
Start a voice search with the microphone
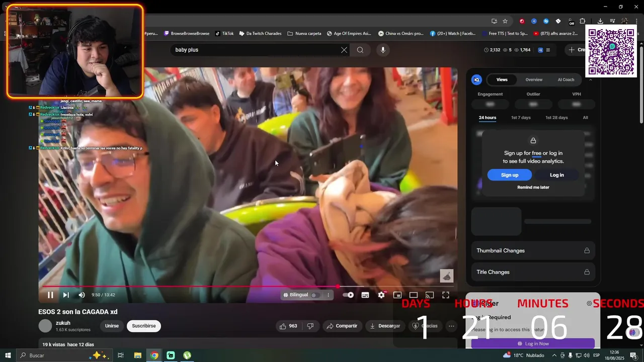tap(383, 50)
